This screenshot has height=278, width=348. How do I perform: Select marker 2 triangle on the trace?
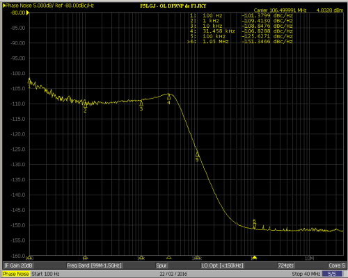pos(85,105)
